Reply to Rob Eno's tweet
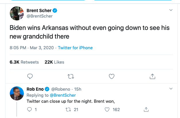The image size is (180, 118). coord(29,109)
